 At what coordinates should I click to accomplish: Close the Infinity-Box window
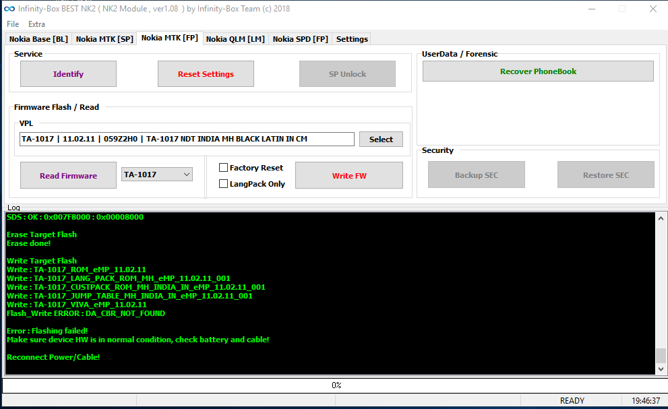coord(652,9)
